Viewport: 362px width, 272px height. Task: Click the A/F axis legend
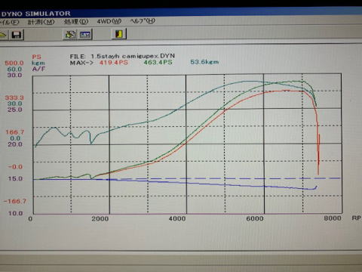[x=38, y=69]
